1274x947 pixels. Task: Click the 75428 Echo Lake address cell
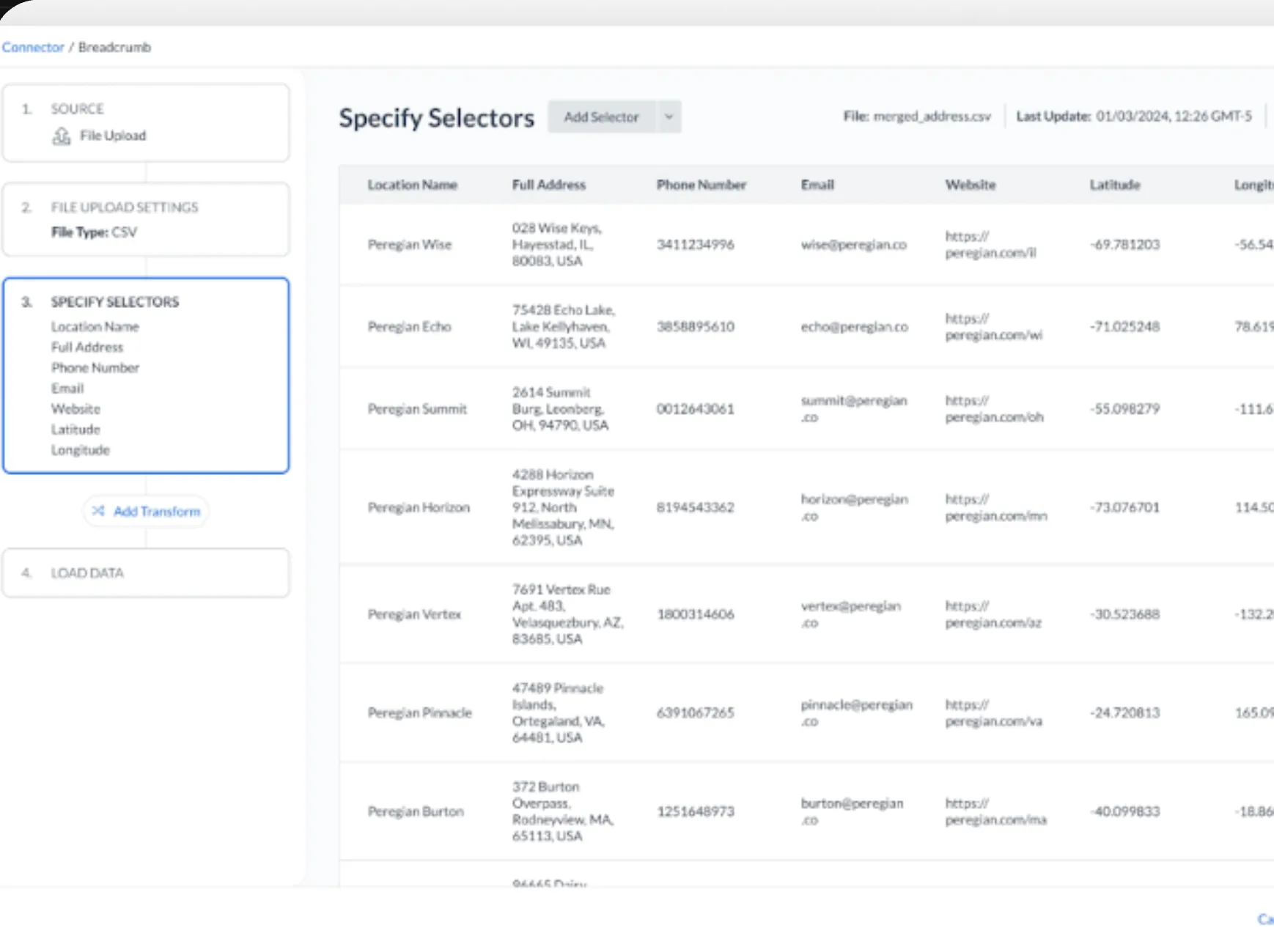tap(563, 327)
